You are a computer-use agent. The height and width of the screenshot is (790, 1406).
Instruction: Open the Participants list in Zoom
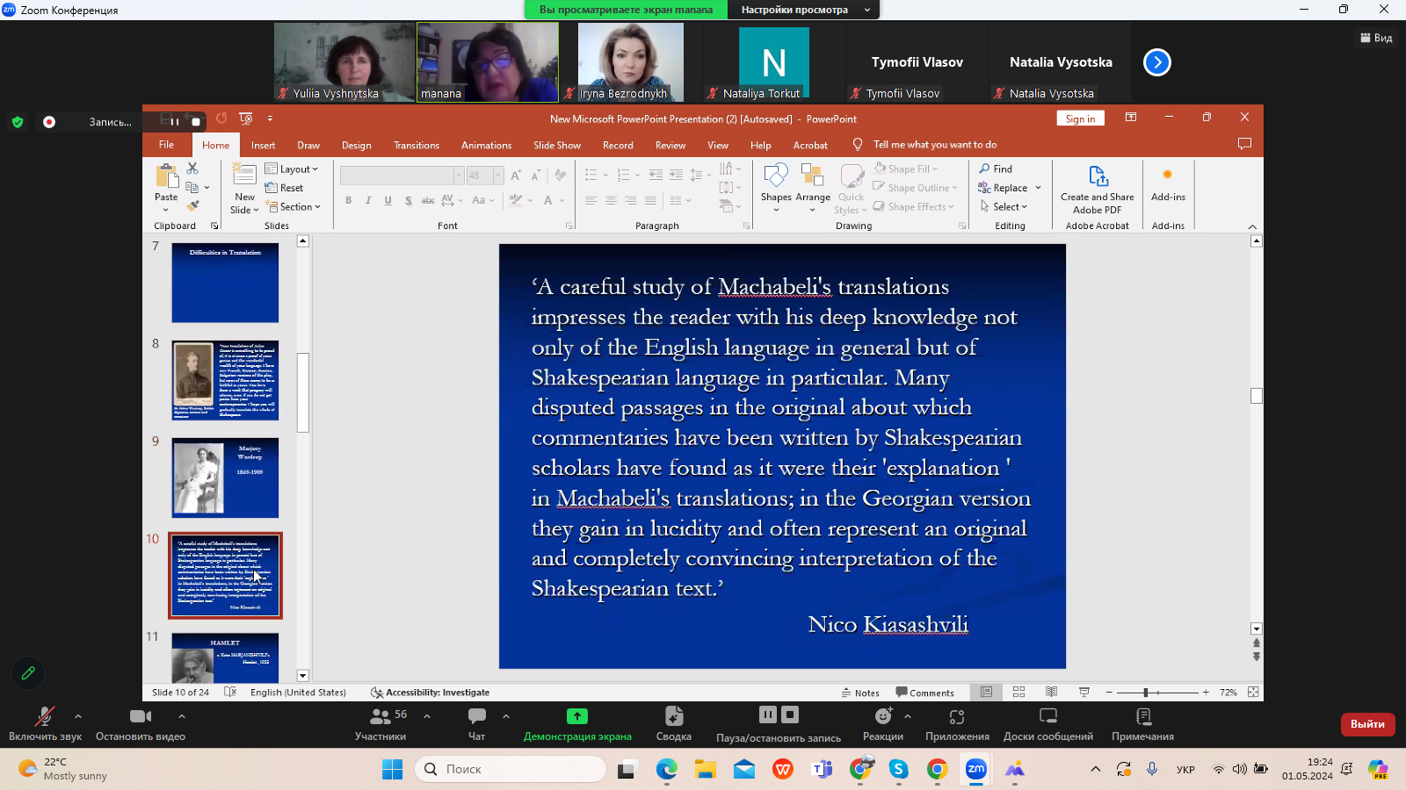pos(380,723)
